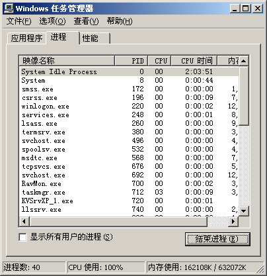Open the 选项(O) menu

(x=52, y=21)
